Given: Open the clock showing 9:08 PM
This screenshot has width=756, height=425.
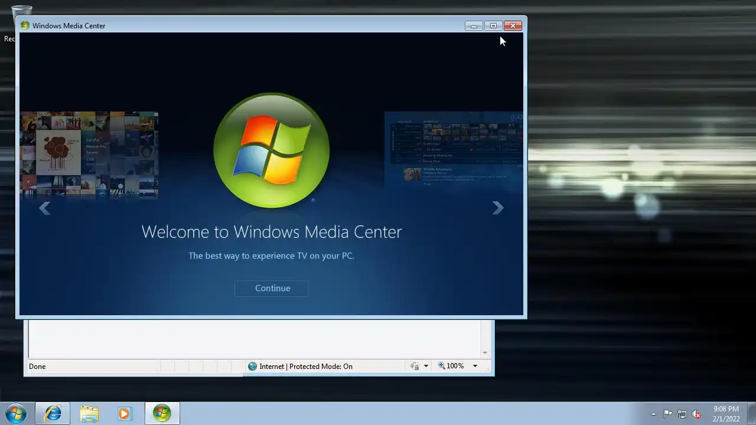Looking at the screenshot, I should 726,414.
